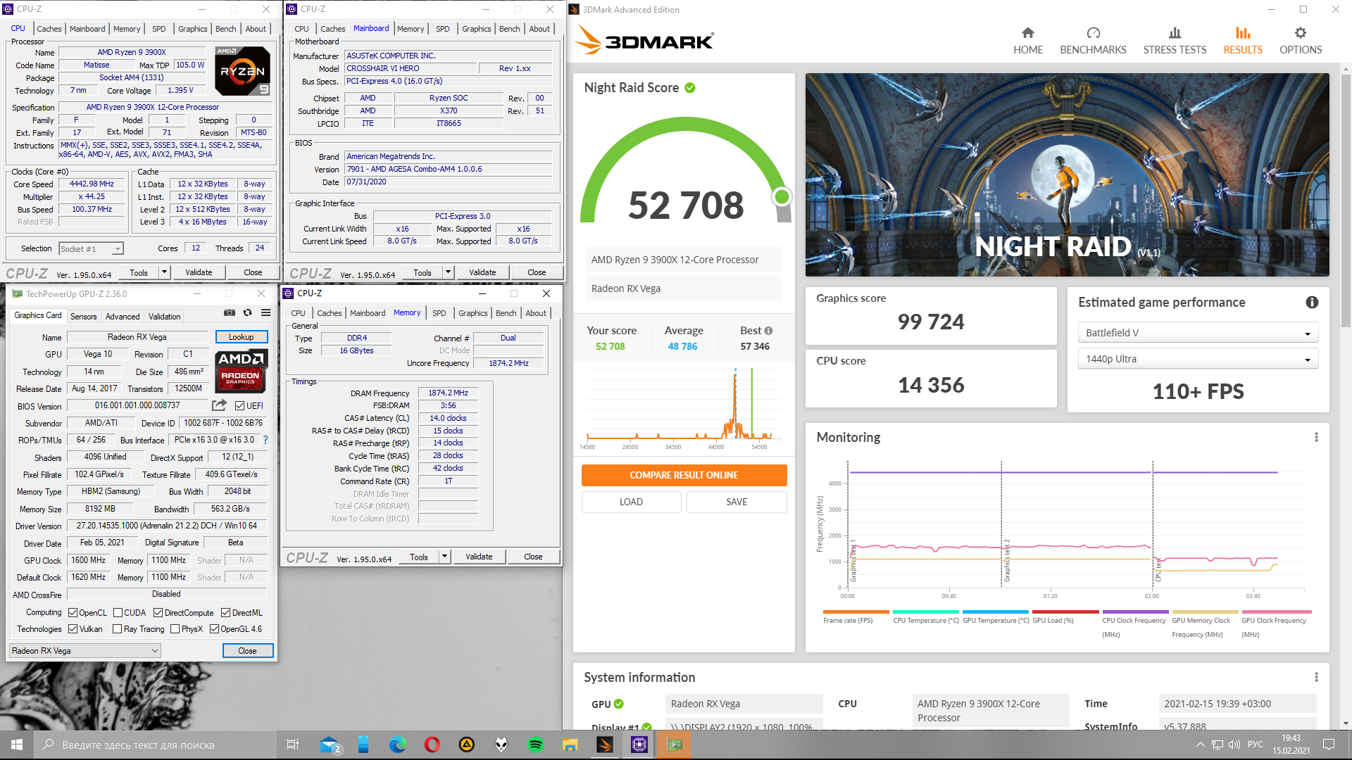The width and height of the screenshot is (1352, 760).
Task: Open the Caches tab in CPU-Z CPU window
Action: (49, 29)
